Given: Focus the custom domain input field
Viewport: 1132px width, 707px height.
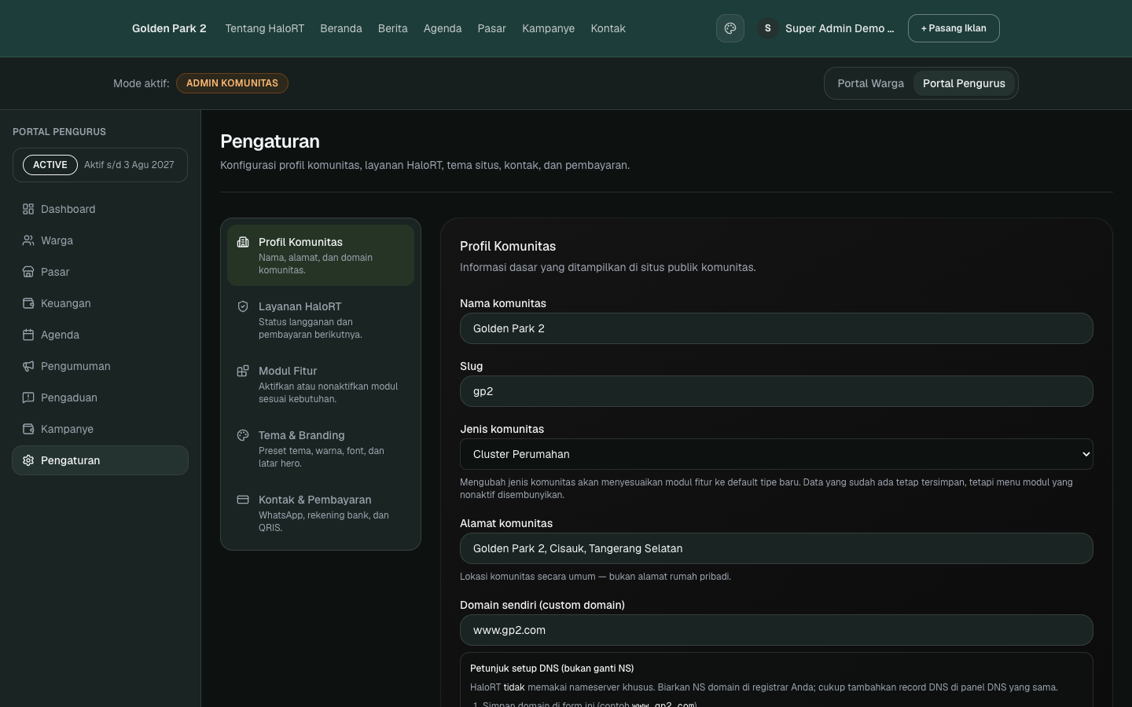Looking at the screenshot, I should pyautogui.click(x=776, y=630).
